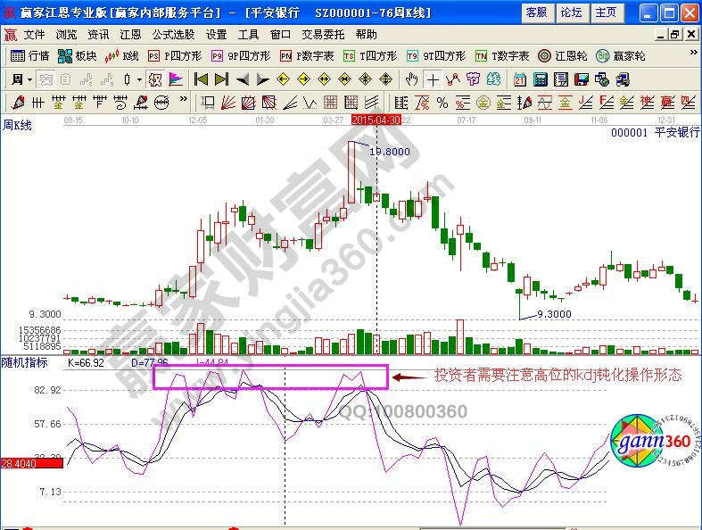
Task: Click the 2015-04-30 date marker on chart
Action: [x=375, y=118]
